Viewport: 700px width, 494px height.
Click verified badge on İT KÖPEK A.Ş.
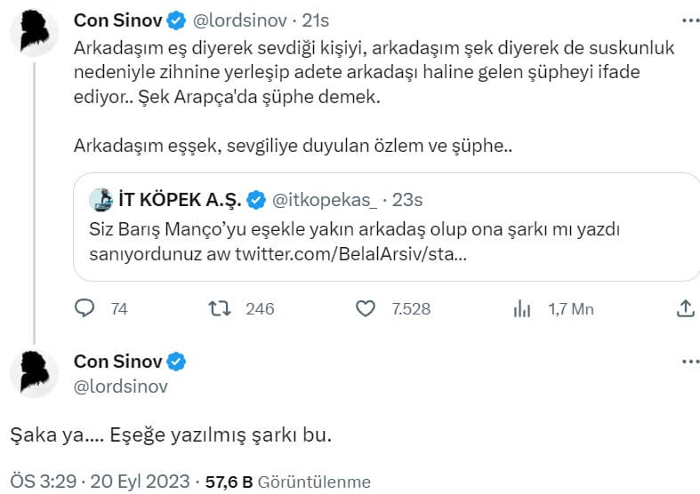pyautogui.click(x=255, y=199)
